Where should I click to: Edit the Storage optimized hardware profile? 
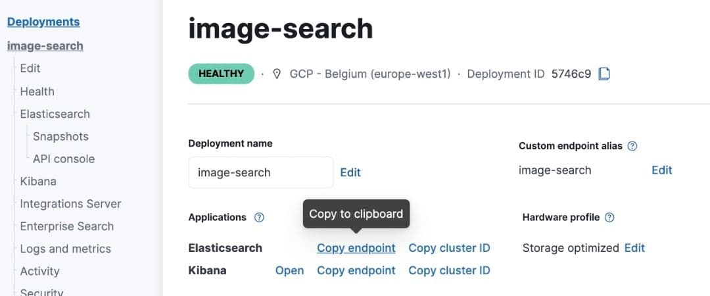634,248
